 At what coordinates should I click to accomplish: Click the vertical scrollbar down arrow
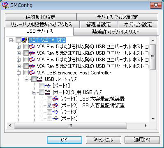(x=153, y=119)
